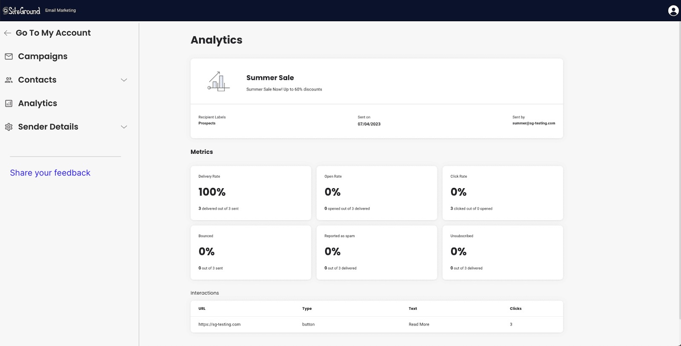The height and width of the screenshot is (346, 681).
Task: Open the user profile avatar icon
Action: click(673, 11)
